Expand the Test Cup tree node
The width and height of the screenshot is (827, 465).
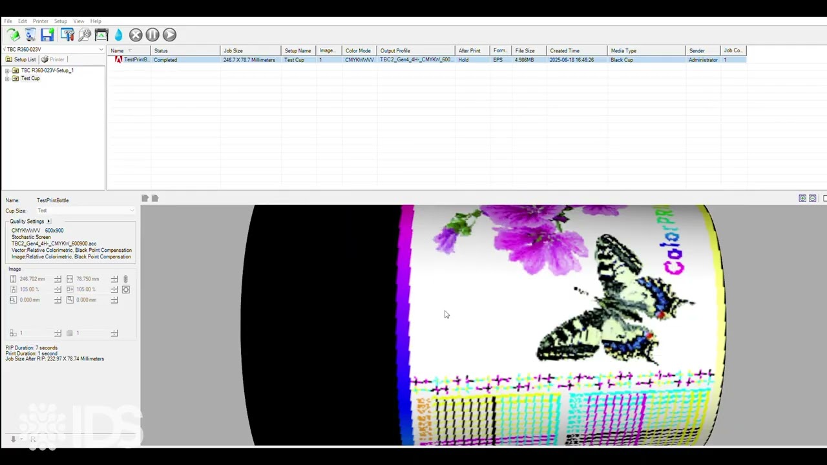pos(7,79)
